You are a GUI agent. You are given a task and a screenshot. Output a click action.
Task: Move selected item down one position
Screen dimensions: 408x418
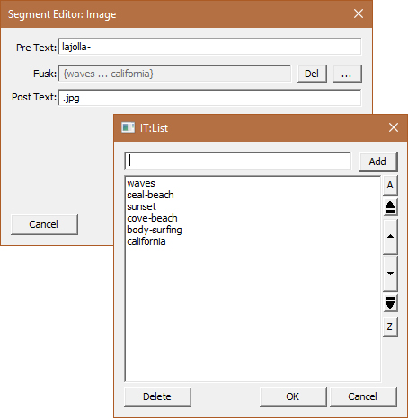[390, 274]
